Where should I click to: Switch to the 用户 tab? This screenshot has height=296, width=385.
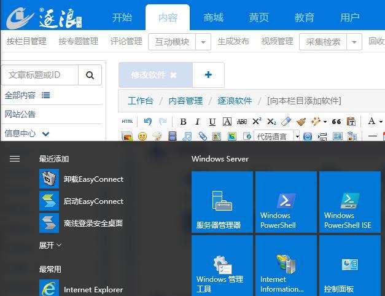pyautogui.click(x=350, y=18)
